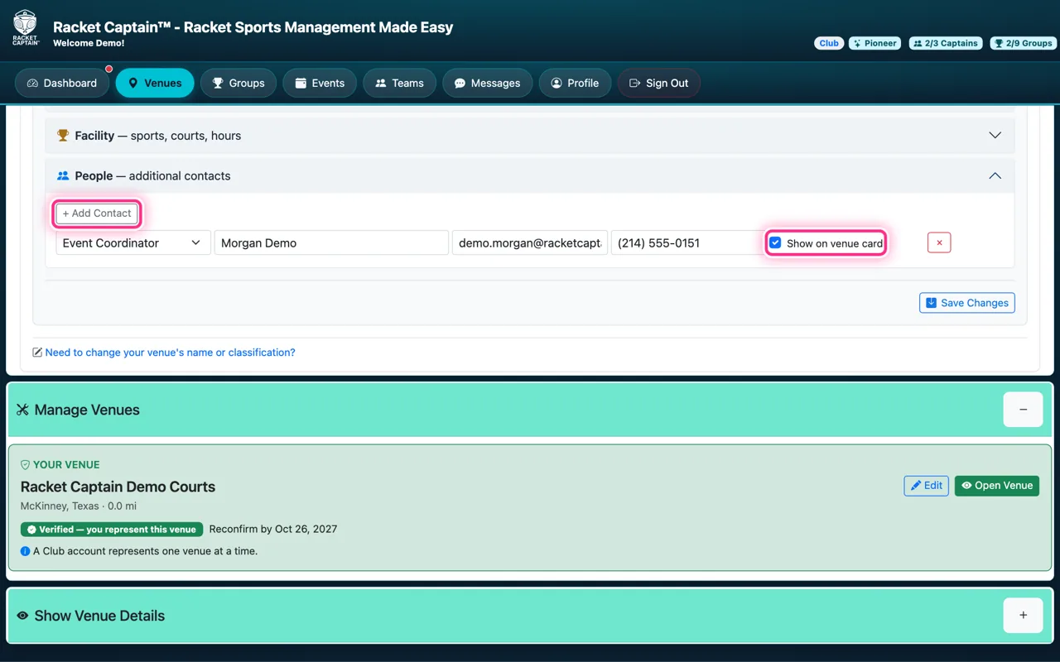1060x662 pixels.
Task: Click the Club plan badge
Action: coord(829,43)
